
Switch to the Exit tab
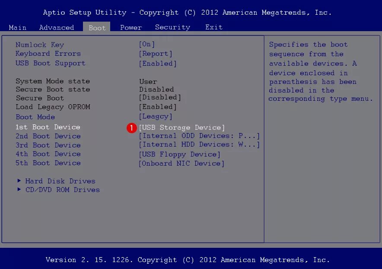click(x=213, y=27)
